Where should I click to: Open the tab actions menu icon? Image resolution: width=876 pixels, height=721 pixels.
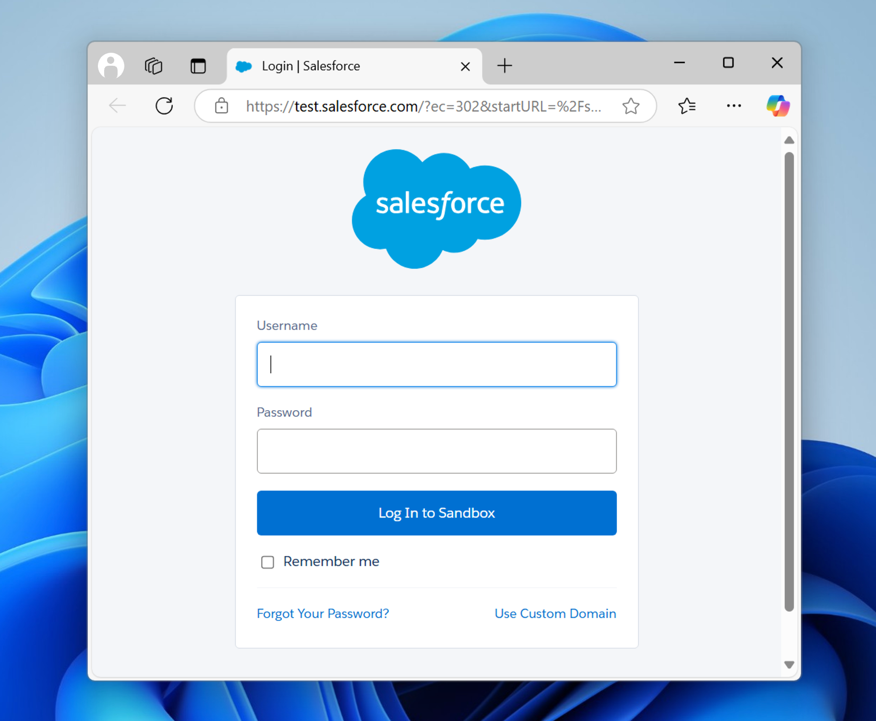pos(198,65)
